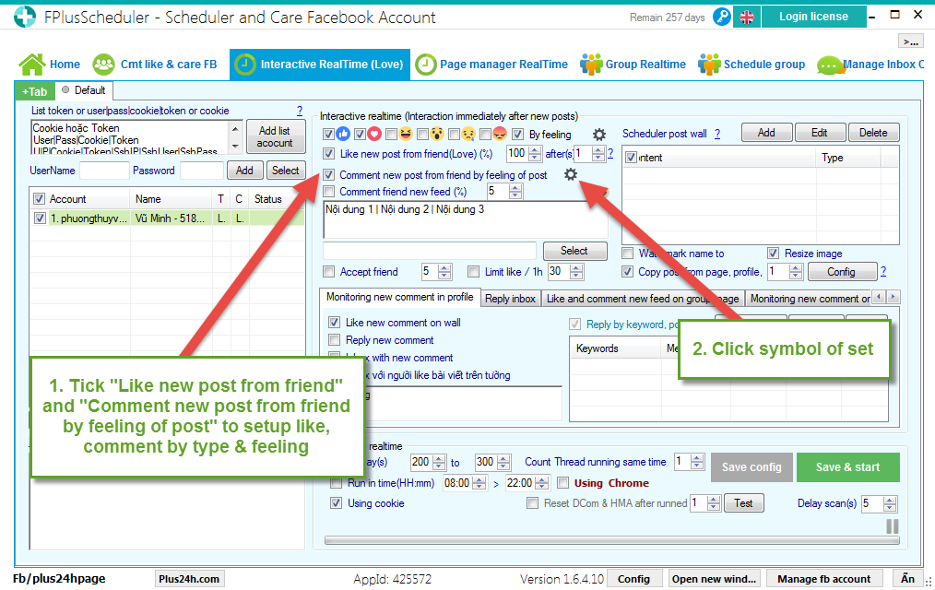Toggle the Like reaction checkbox

[328, 134]
